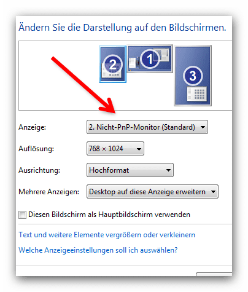Screen dimensions: 248x292
Task: Select the tall portrait monitor 3 icon
Action: [x=193, y=76]
